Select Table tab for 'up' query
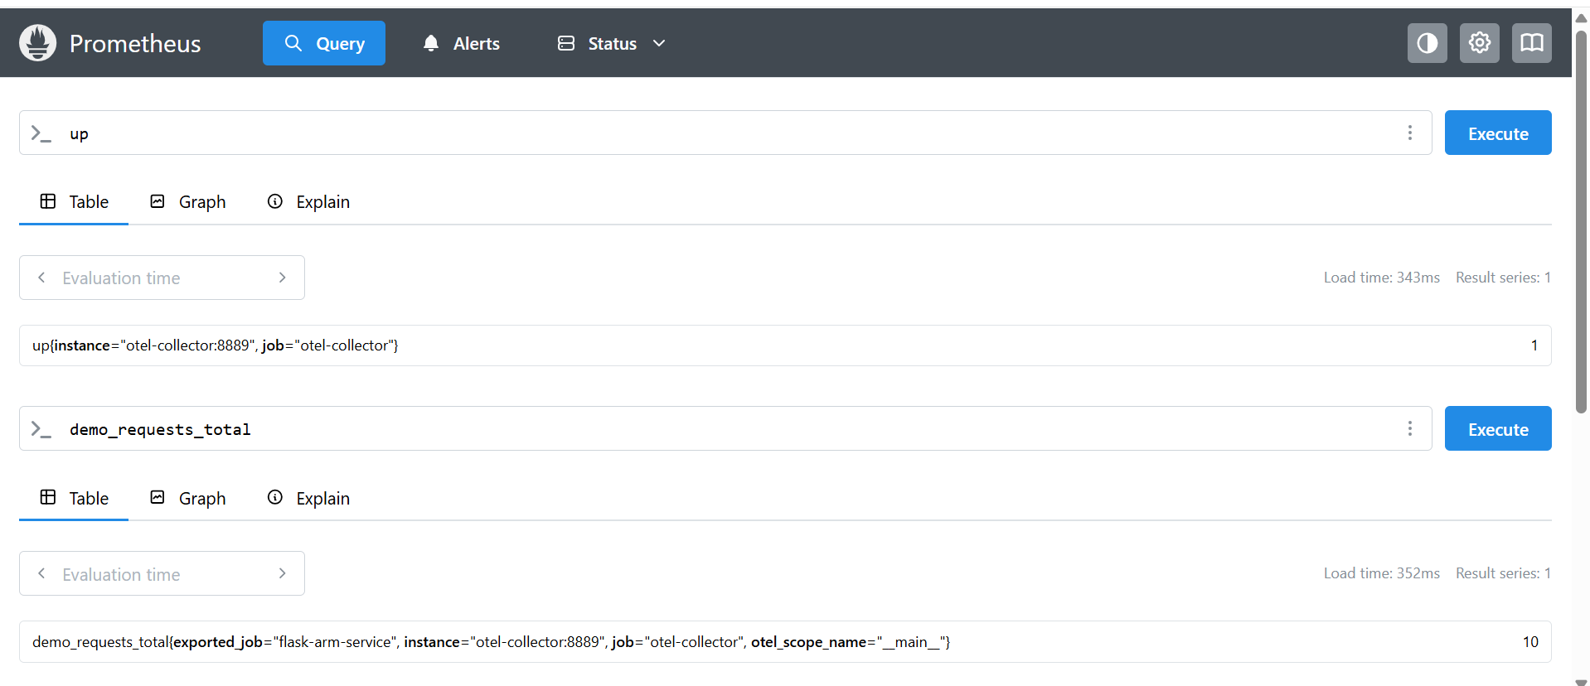 tap(74, 201)
